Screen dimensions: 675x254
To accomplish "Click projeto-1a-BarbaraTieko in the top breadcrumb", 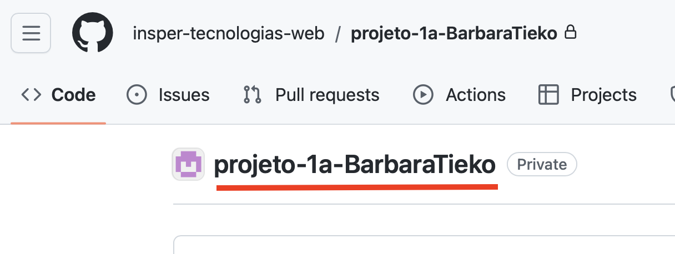I will tap(454, 34).
